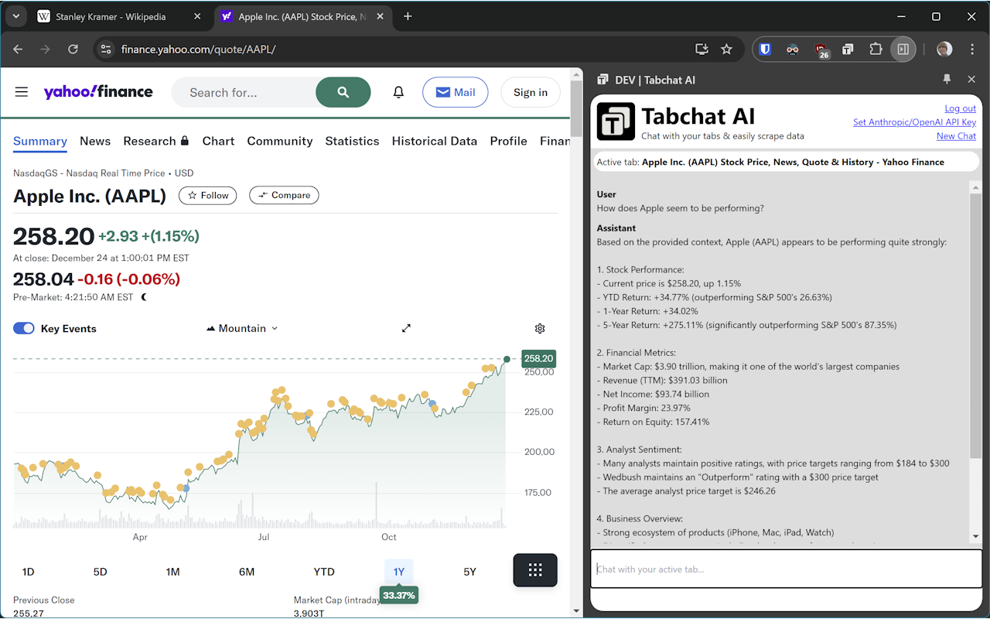Open chart settings gear
Viewport: 990px width, 619px height.
[540, 328]
